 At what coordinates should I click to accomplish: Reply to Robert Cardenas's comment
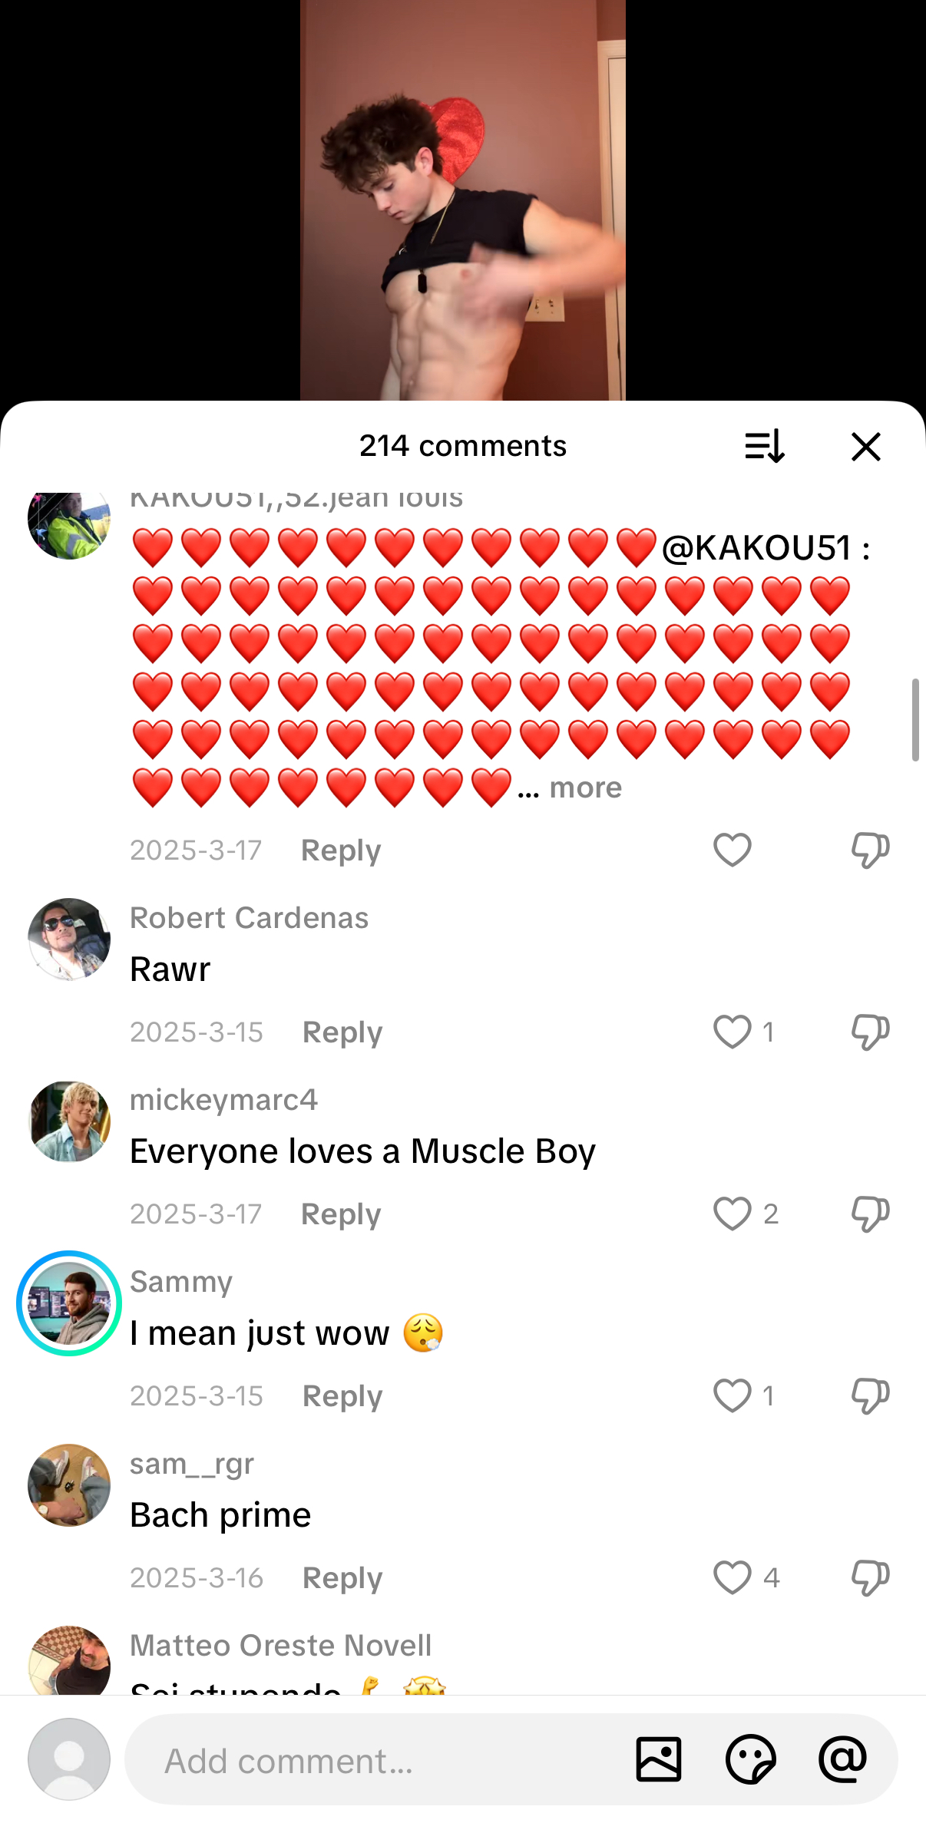[x=342, y=1032]
